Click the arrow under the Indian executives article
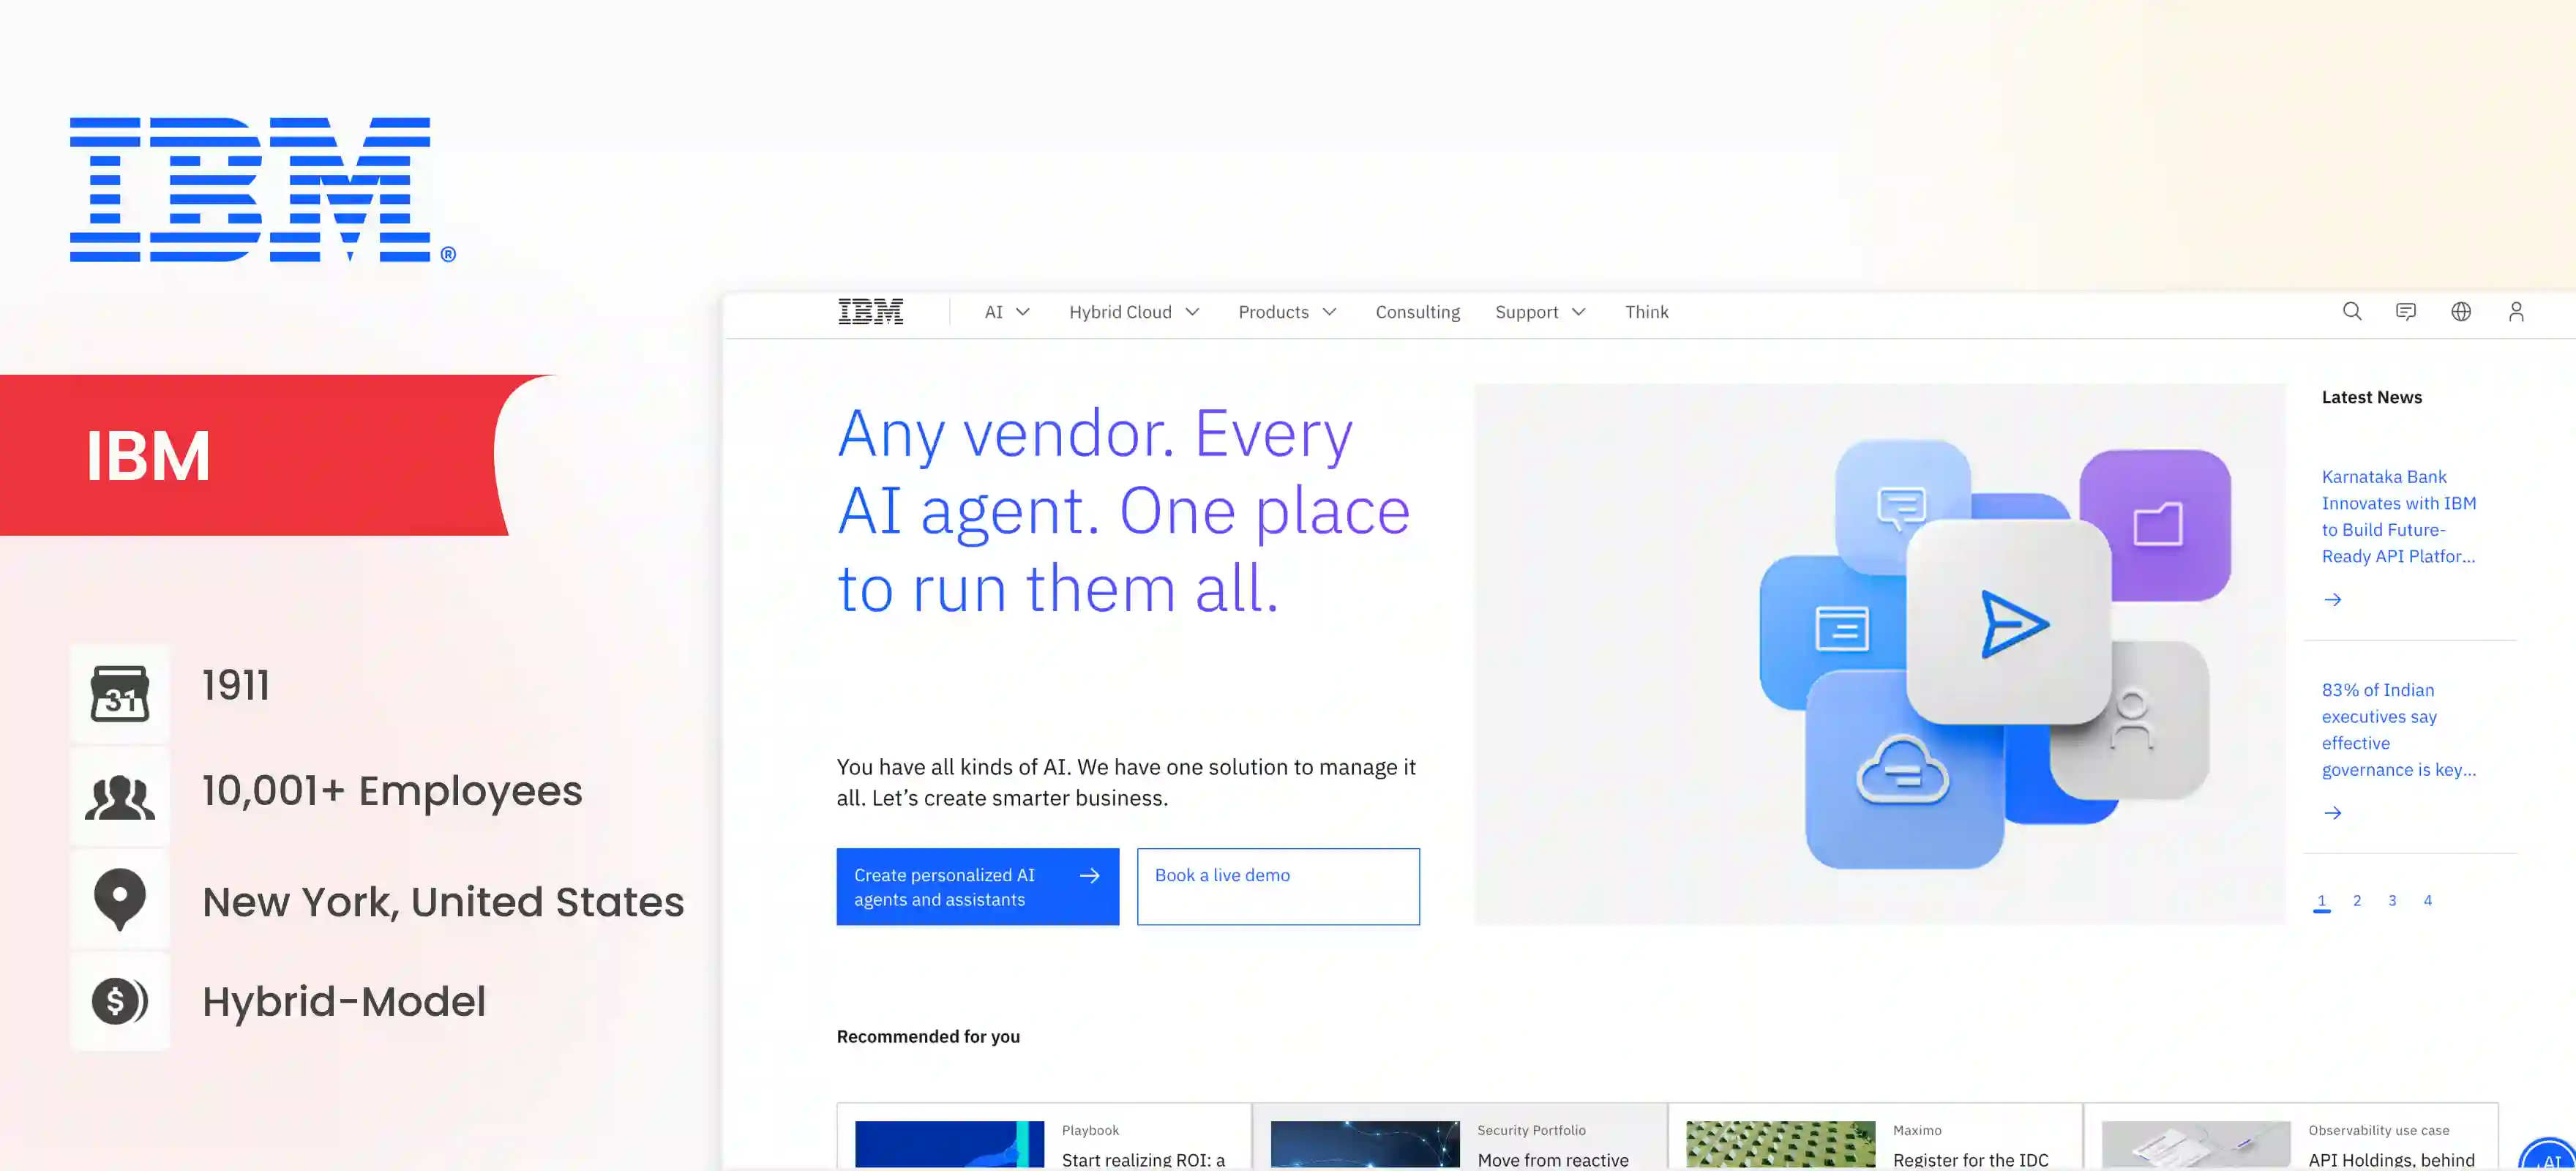Viewport: 2576px width, 1171px height. click(2333, 812)
